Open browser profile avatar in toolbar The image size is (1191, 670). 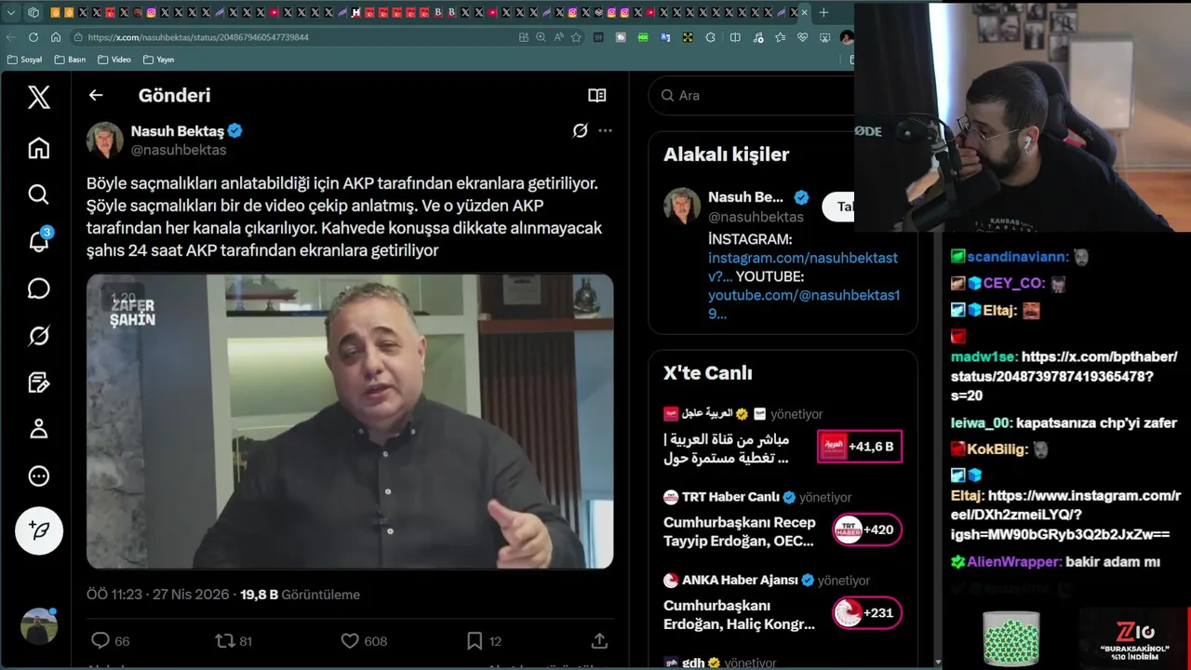pos(847,37)
